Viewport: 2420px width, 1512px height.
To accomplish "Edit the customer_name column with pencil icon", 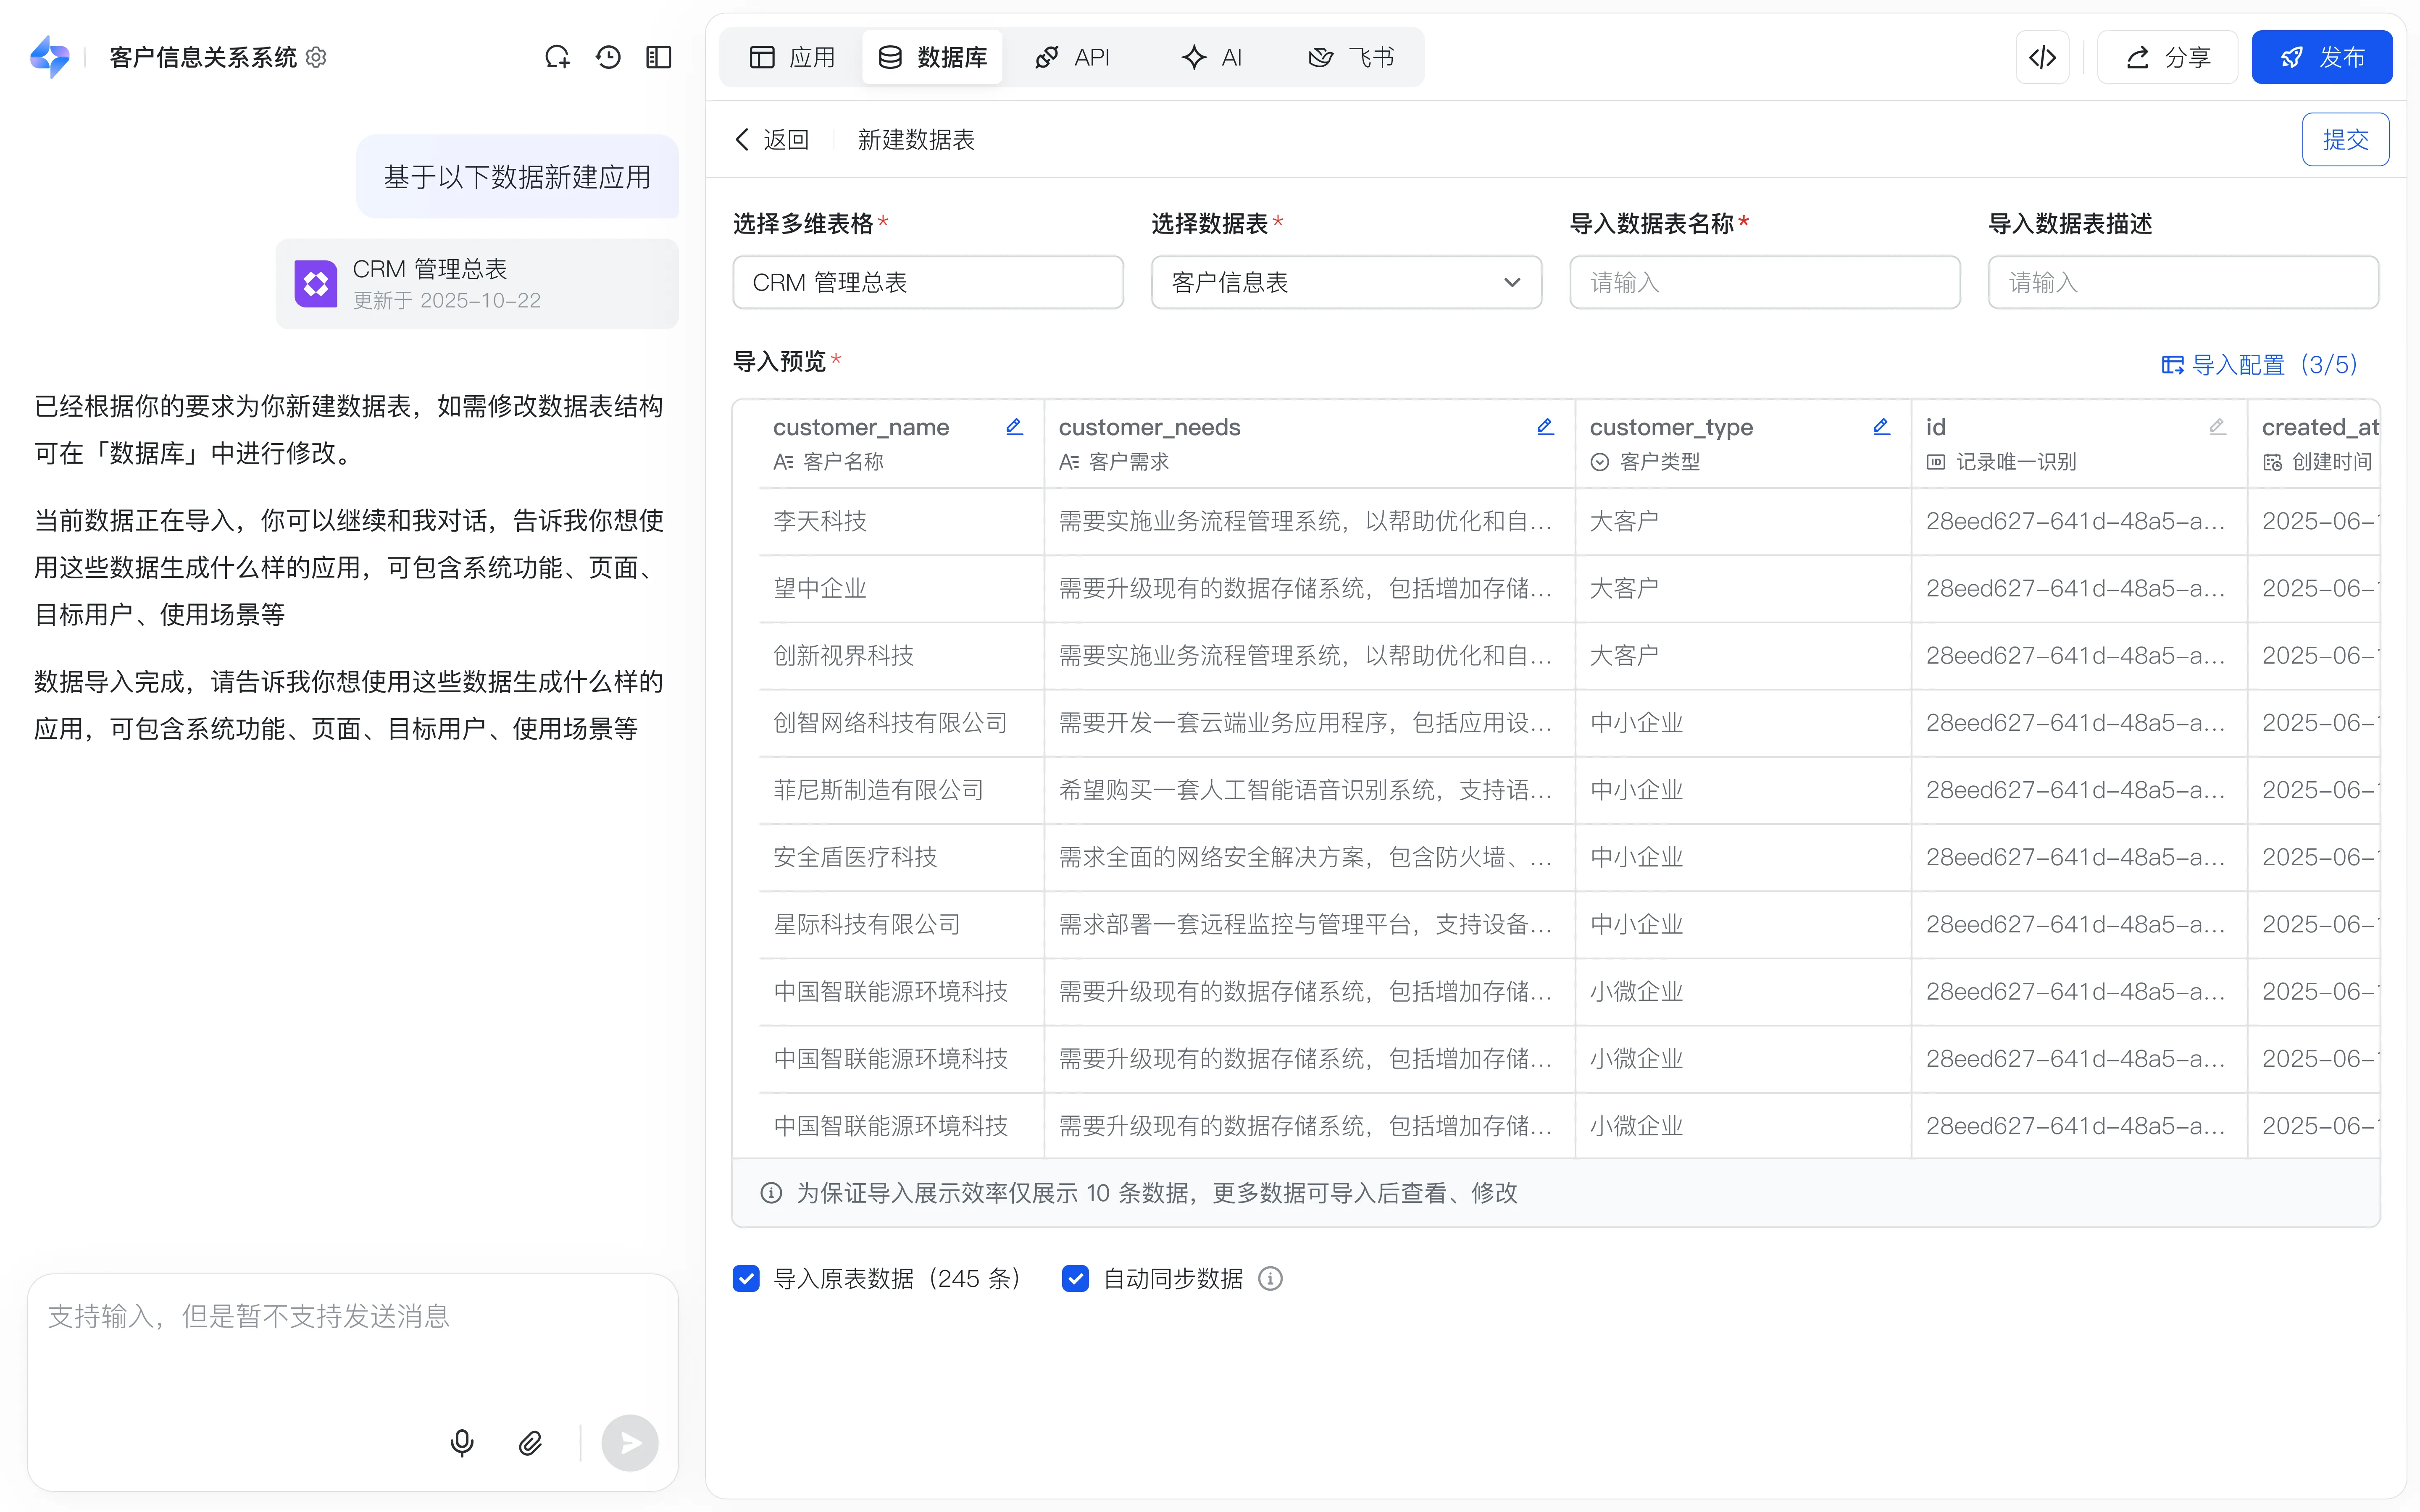I will 1014,427.
